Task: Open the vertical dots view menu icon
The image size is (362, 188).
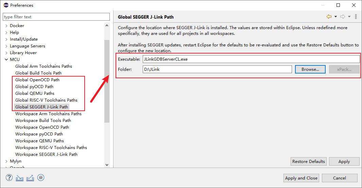Action: 356,17
